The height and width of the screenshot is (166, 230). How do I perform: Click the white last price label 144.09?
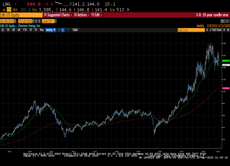click(x=226, y=65)
